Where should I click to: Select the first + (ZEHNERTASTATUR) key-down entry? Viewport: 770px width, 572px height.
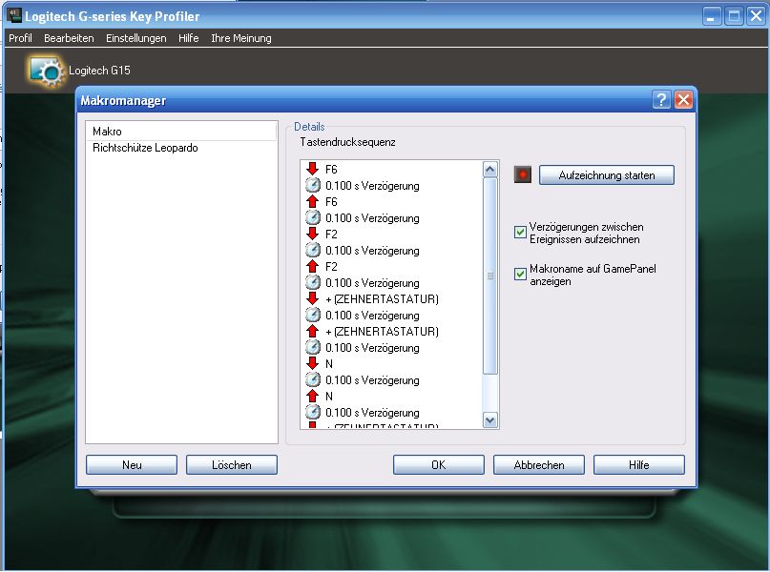[312, 299]
